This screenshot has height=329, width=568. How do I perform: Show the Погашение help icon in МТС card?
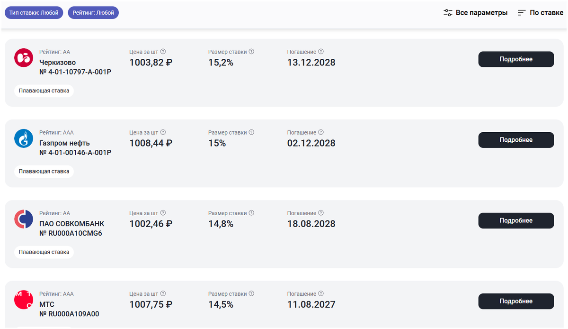point(321,293)
